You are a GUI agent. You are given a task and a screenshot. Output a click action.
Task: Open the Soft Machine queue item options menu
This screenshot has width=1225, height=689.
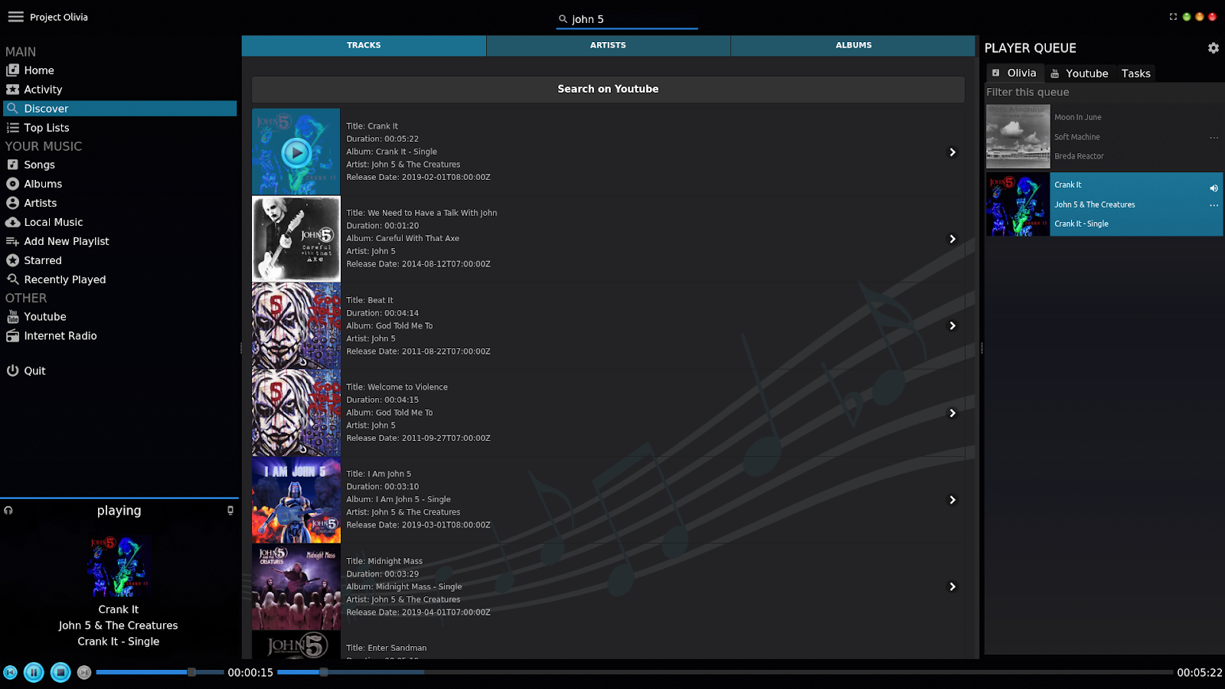pyautogui.click(x=1214, y=137)
